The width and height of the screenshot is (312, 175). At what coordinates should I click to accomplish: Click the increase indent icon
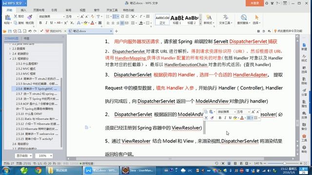pos(127,17)
